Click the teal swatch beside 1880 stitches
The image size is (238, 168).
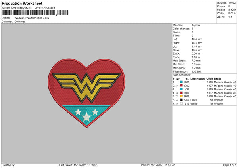tap(181, 82)
